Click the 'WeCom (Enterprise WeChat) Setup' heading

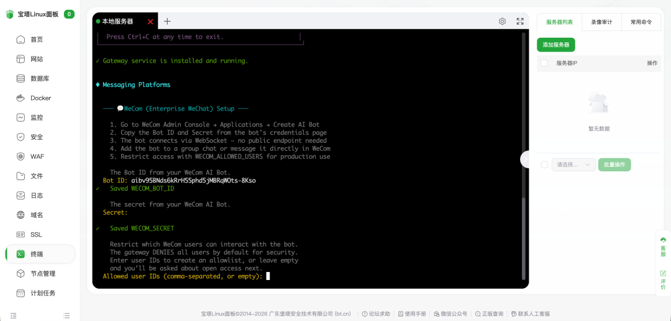[179, 109]
